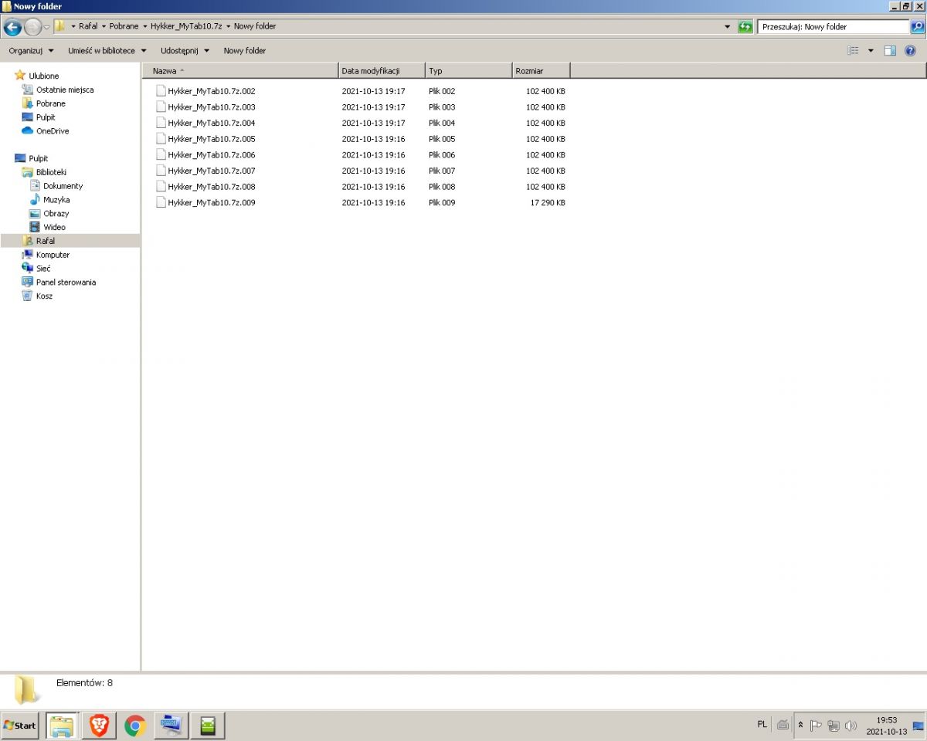Open Panel sterowania in sidebar
This screenshot has width=927, height=741.
(66, 283)
